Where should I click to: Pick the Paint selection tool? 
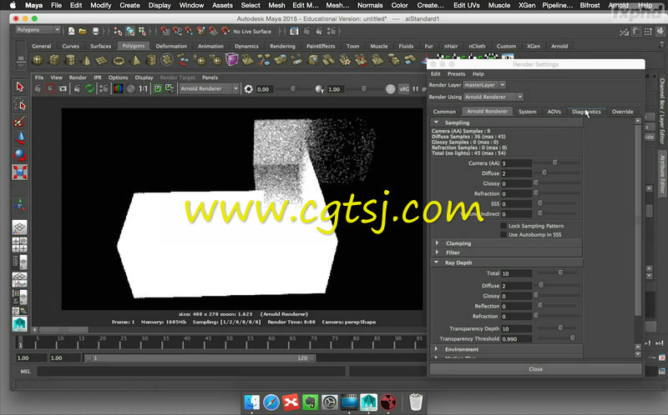pyautogui.click(x=19, y=122)
